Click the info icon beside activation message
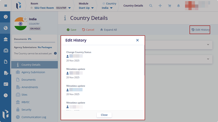Image resolution: width=218 pixels, height=122 pixels. (x=55, y=53)
